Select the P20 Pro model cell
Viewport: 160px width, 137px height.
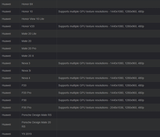click(x=26, y=93)
